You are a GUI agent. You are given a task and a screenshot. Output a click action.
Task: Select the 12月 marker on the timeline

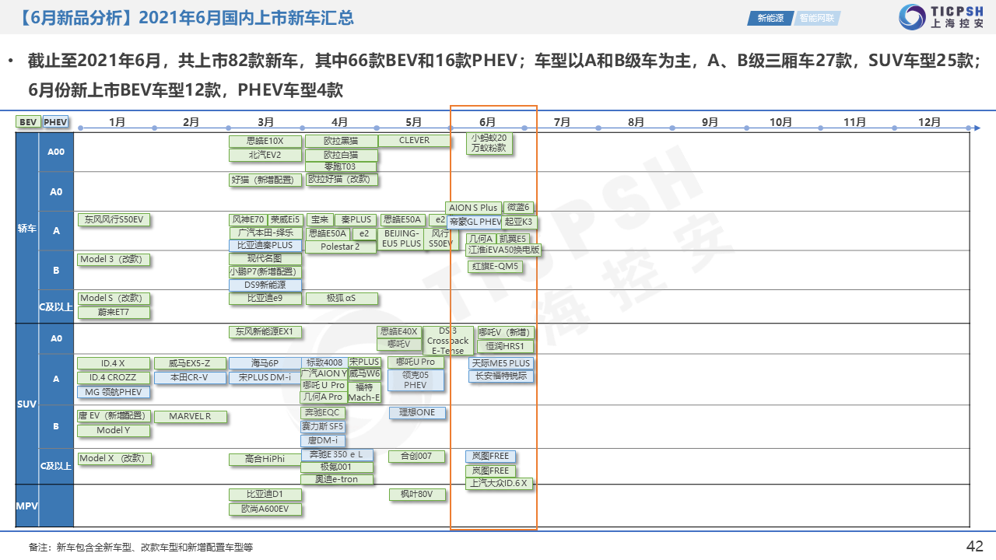click(929, 122)
